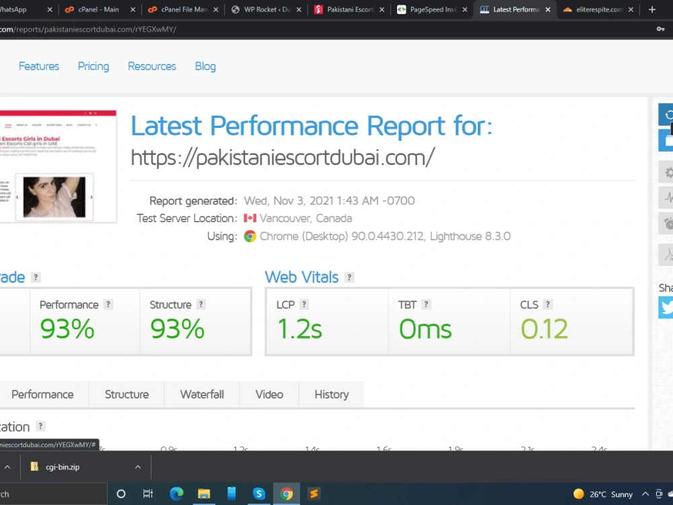Image resolution: width=673 pixels, height=505 pixels.
Task: Click the Vancouver, Canada location text
Action: point(306,218)
